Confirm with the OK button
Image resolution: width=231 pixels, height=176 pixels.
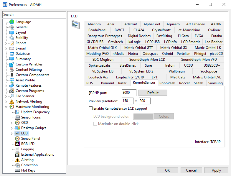167,170
